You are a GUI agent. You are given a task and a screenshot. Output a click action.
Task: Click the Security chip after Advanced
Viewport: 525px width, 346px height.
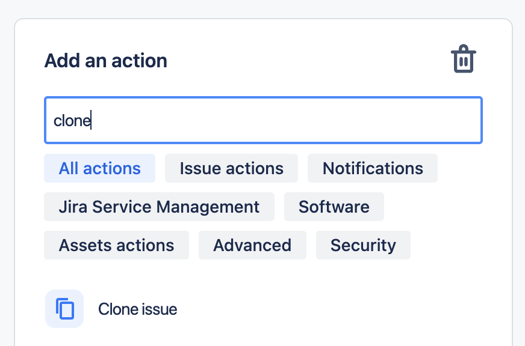click(x=363, y=245)
